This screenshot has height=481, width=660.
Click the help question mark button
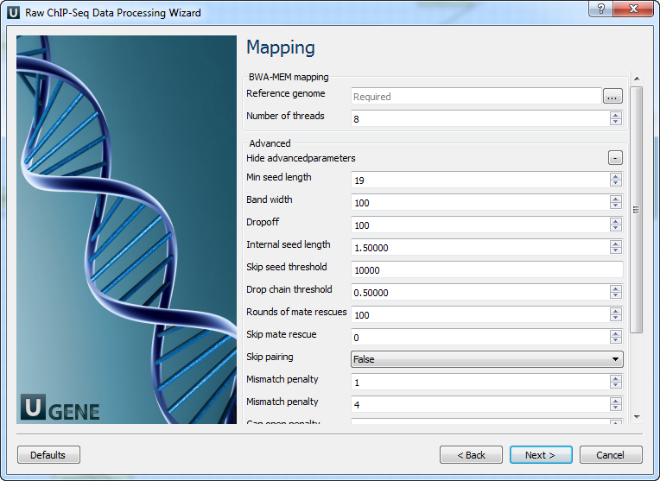(x=601, y=9)
